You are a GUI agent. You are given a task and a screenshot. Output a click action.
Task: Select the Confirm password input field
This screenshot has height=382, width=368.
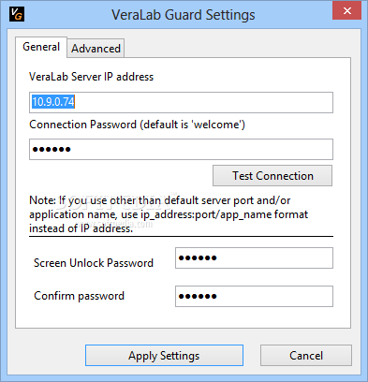[254, 296]
